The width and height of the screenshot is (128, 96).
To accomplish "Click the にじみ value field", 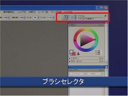I will pos(35,18).
